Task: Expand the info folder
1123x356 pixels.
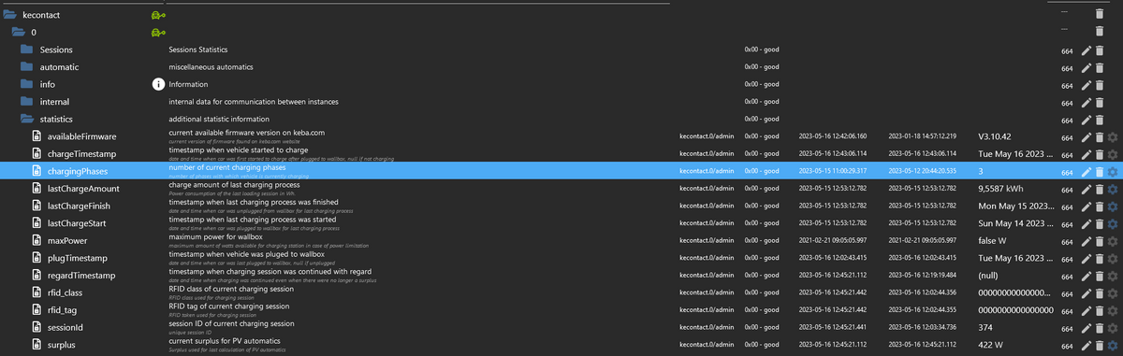Action: pos(27,84)
